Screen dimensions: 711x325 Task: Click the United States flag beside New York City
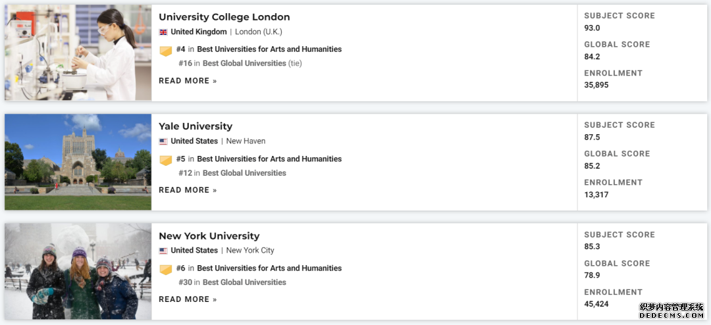coord(163,251)
